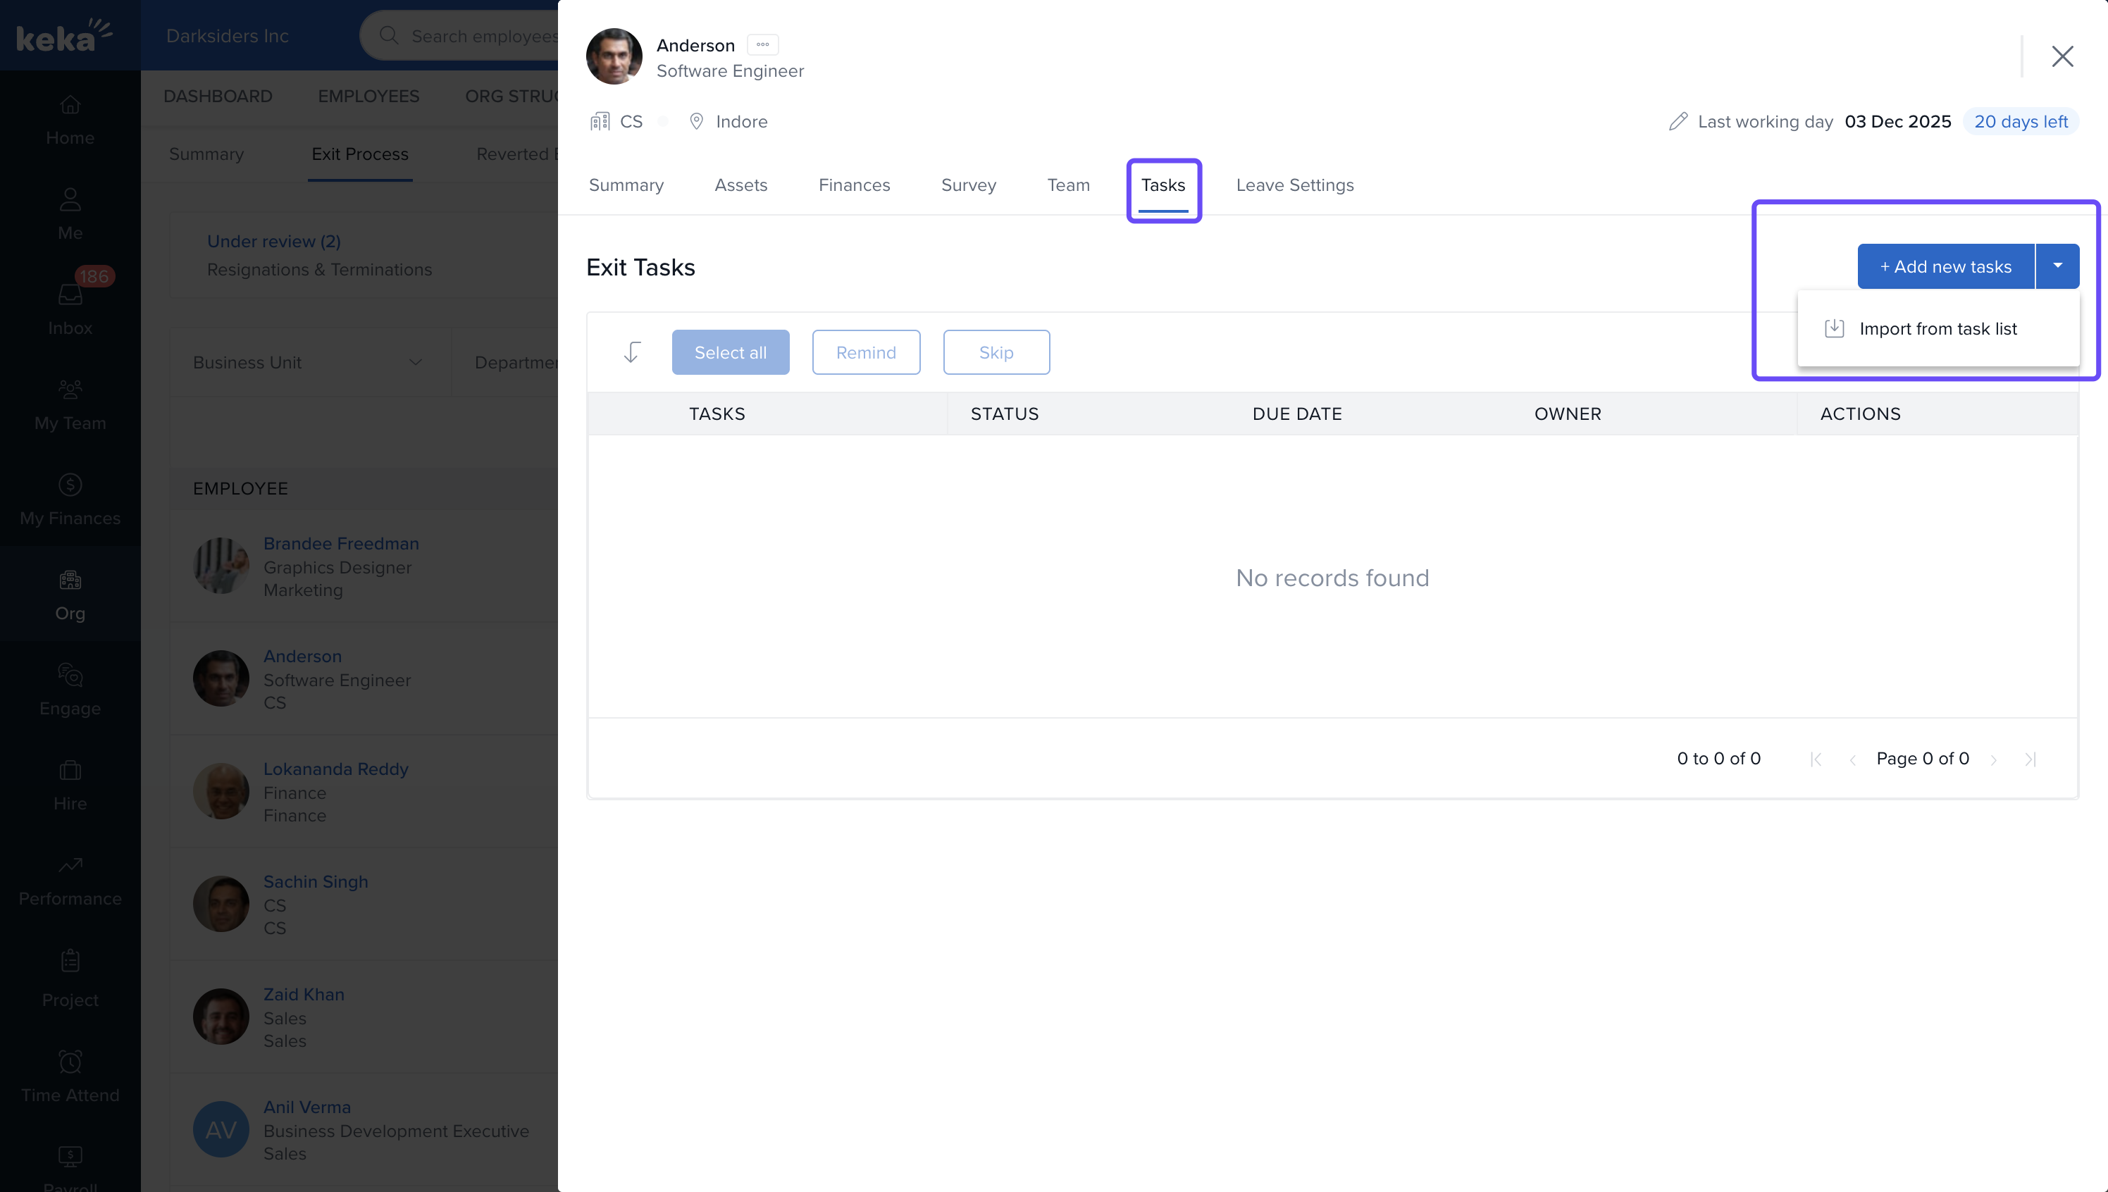Click the pencil icon beside Last working day
The width and height of the screenshot is (2108, 1192).
click(x=1678, y=121)
